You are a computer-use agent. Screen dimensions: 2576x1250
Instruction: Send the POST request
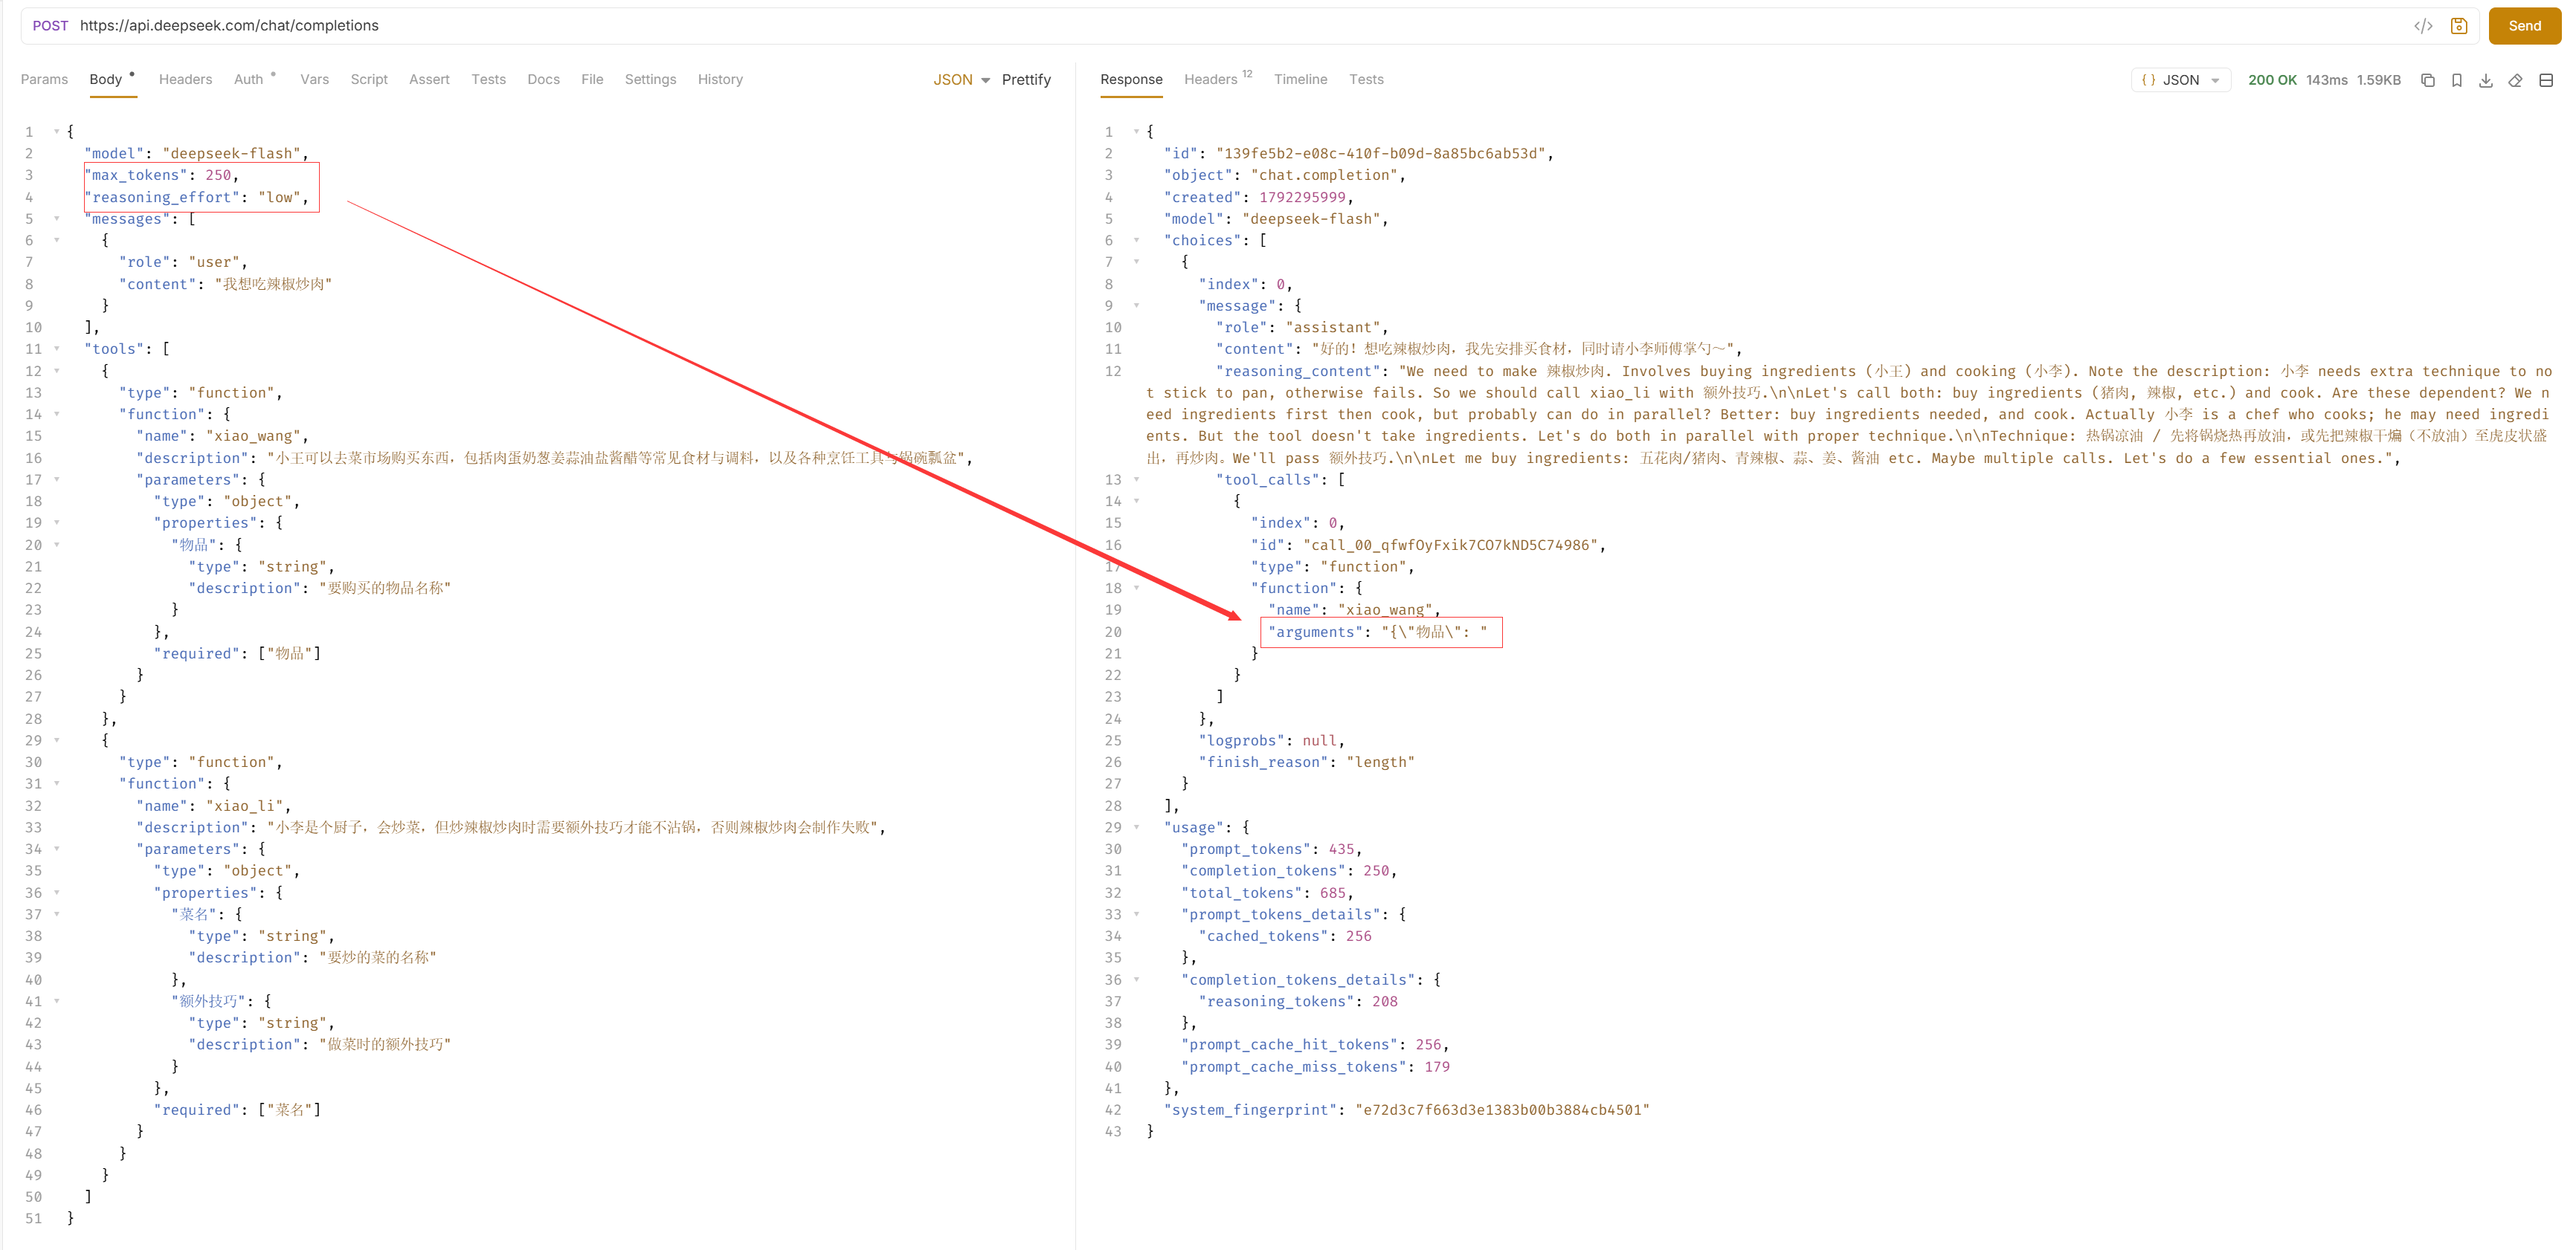click(x=2524, y=26)
